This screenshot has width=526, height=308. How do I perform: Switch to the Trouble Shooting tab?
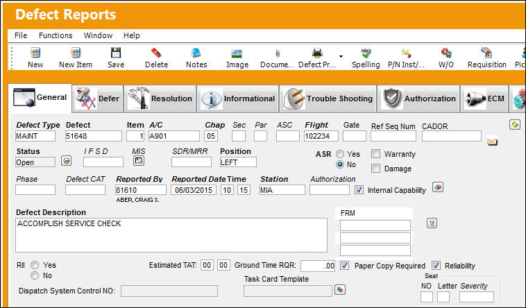tap(328, 99)
